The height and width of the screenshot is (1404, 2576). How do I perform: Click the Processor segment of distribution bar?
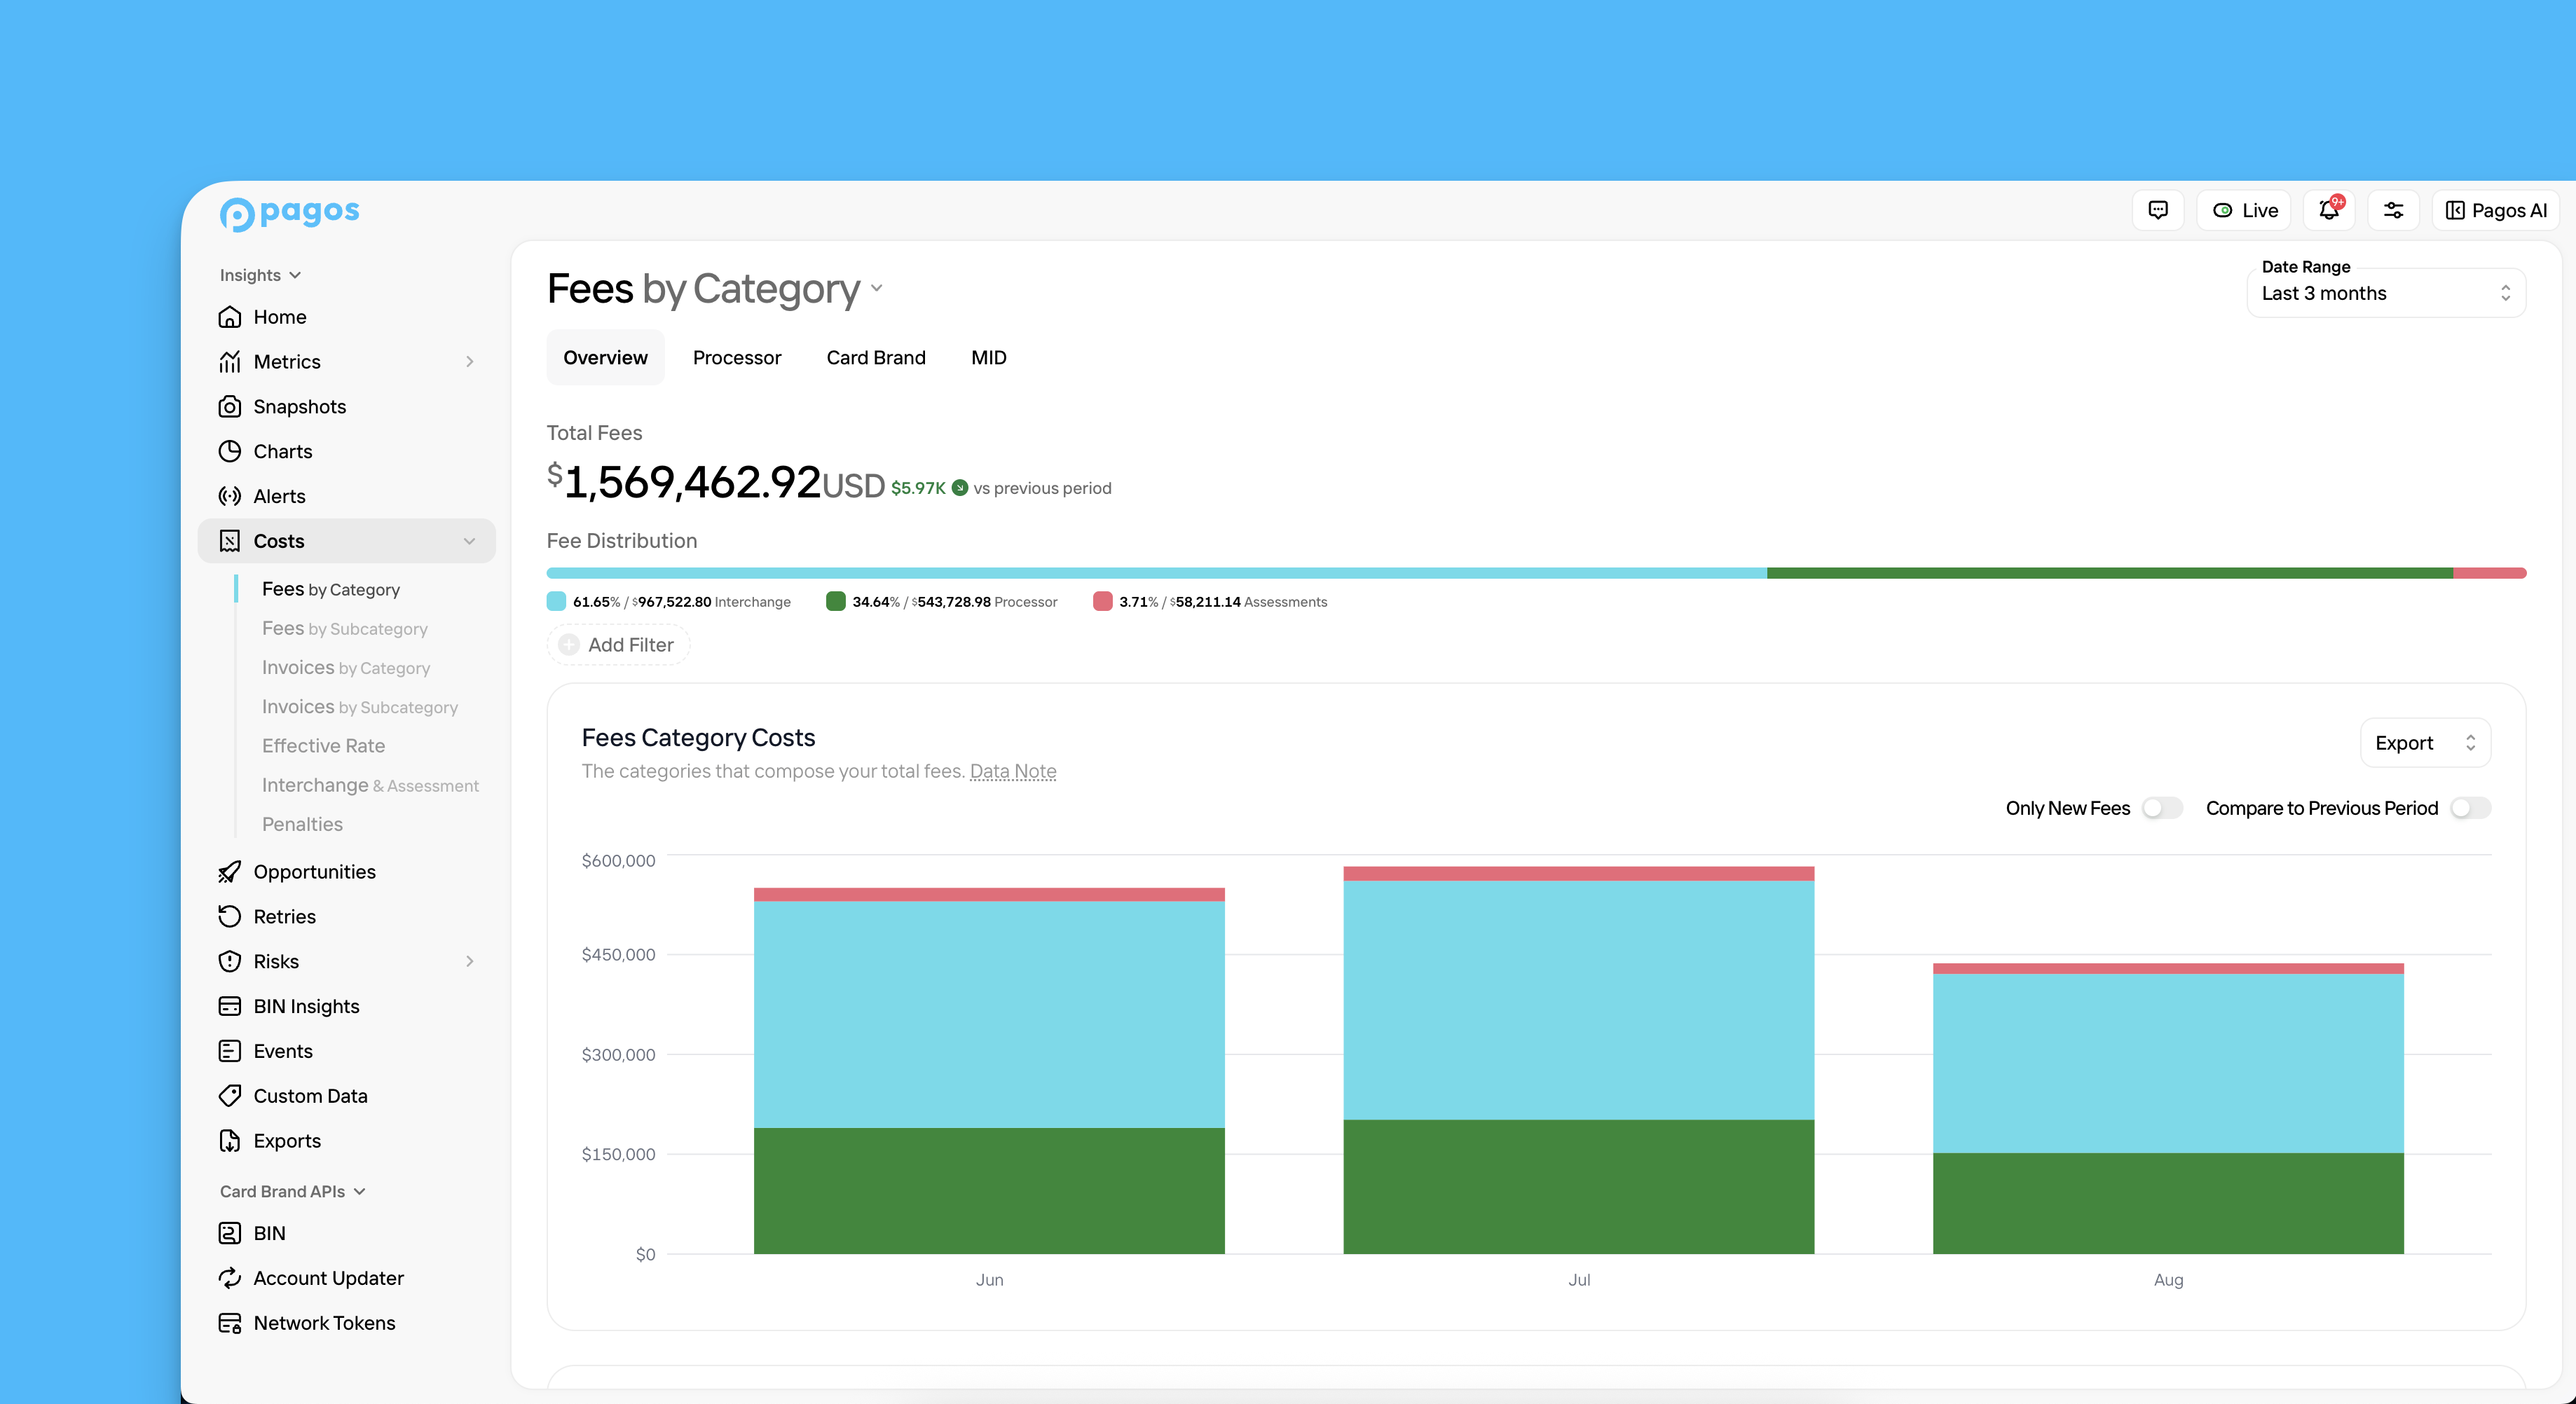pyautogui.click(x=2110, y=573)
